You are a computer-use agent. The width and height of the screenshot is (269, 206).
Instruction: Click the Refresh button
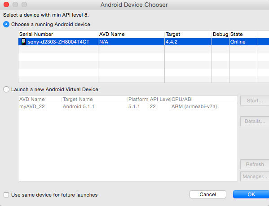coord(255,164)
